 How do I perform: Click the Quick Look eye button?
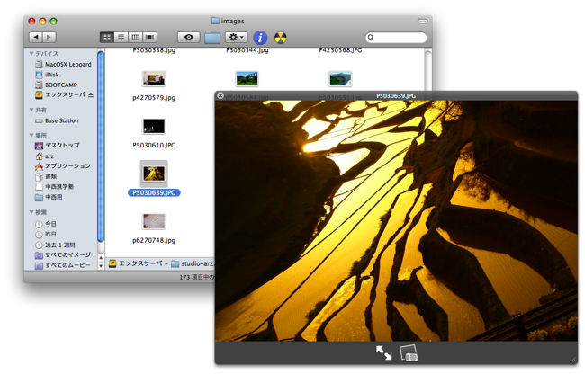188,38
